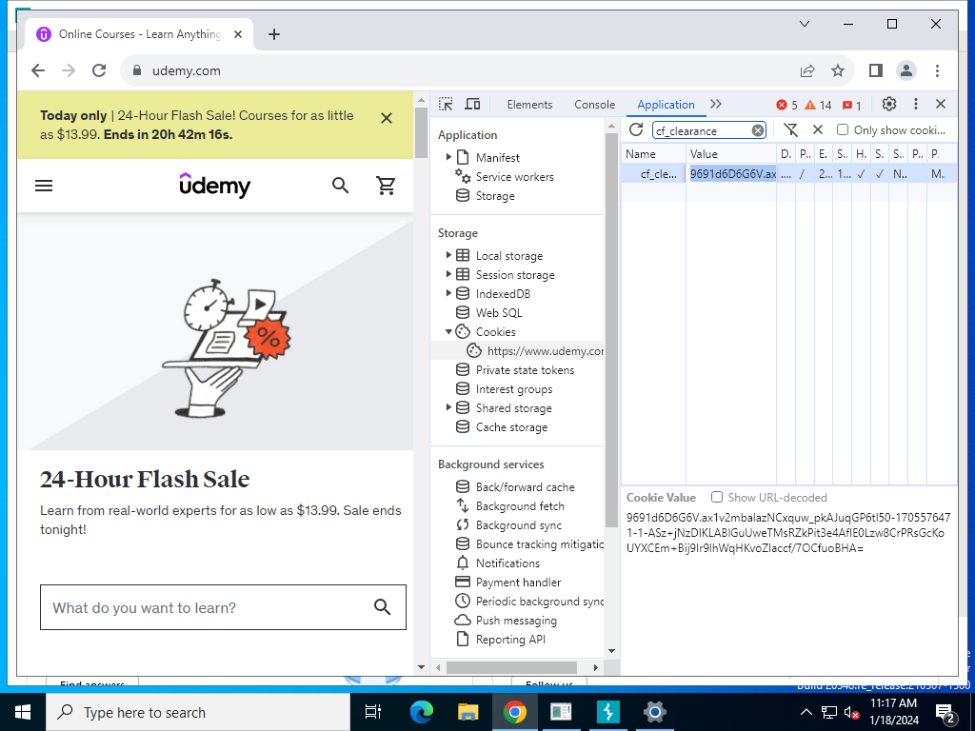The width and height of the screenshot is (975, 731).
Task: Open Payment handler entry
Action: click(518, 583)
